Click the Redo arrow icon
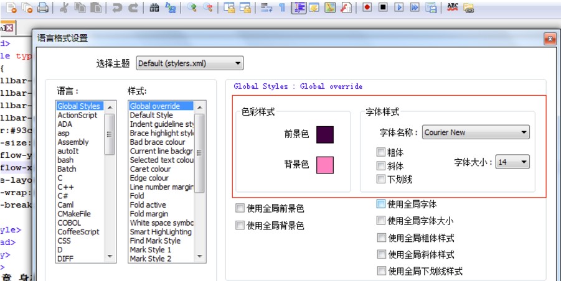 point(133,7)
